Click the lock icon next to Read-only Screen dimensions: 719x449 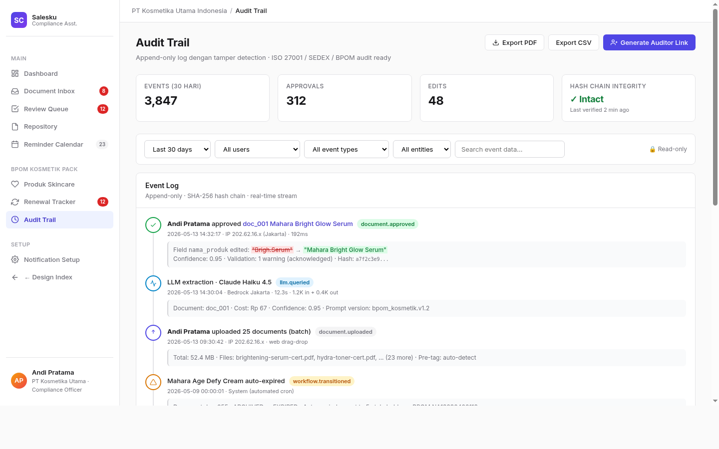pos(653,149)
